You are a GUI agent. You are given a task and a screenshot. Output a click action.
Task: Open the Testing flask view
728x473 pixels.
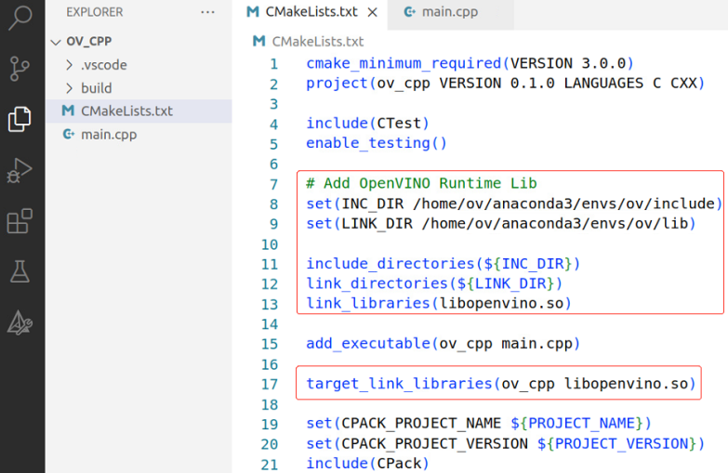(x=20, y=271)
